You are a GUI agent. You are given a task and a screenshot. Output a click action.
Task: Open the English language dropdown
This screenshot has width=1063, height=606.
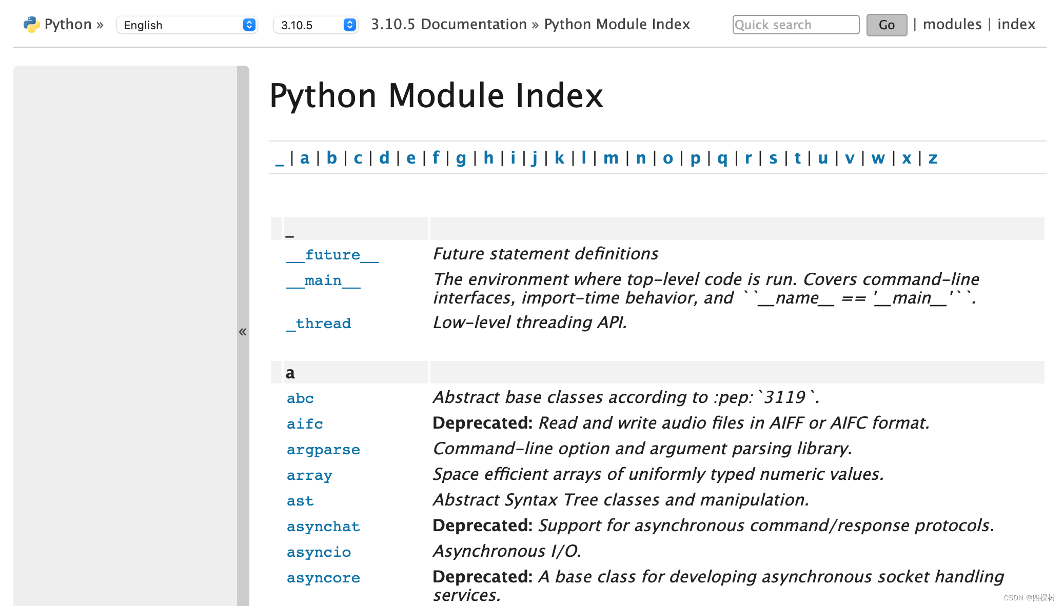[187, 25]
